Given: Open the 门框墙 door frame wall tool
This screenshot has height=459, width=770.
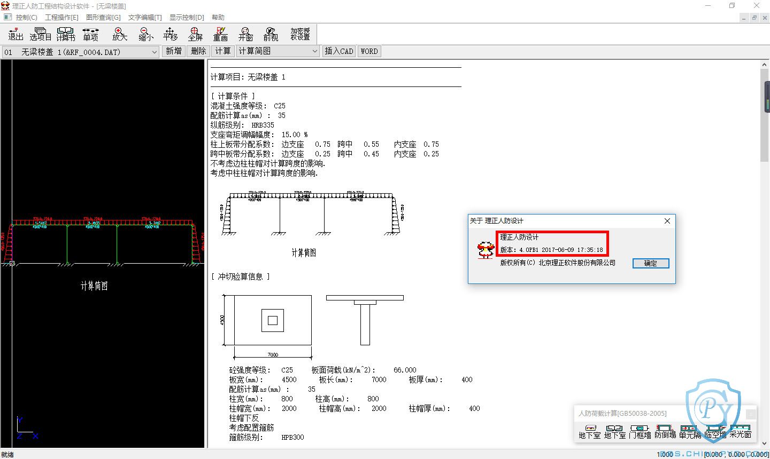Looking at the screenshot, I should click(640, 432).
